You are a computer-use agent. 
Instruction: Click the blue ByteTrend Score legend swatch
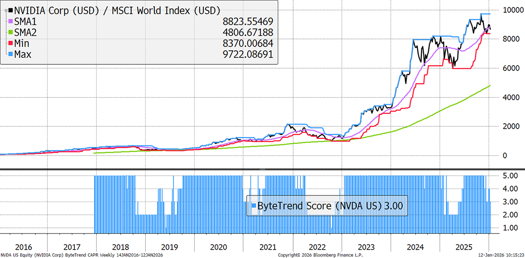click(254, 206)
